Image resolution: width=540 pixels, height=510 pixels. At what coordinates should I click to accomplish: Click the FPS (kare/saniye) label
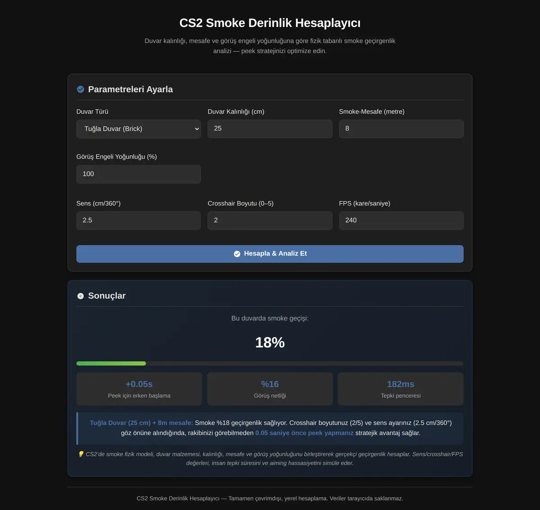pos(364,204)
